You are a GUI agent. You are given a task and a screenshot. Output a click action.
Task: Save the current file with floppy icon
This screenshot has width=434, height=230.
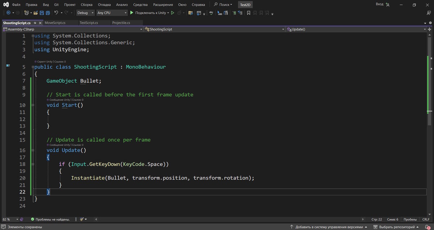[42, 13]
